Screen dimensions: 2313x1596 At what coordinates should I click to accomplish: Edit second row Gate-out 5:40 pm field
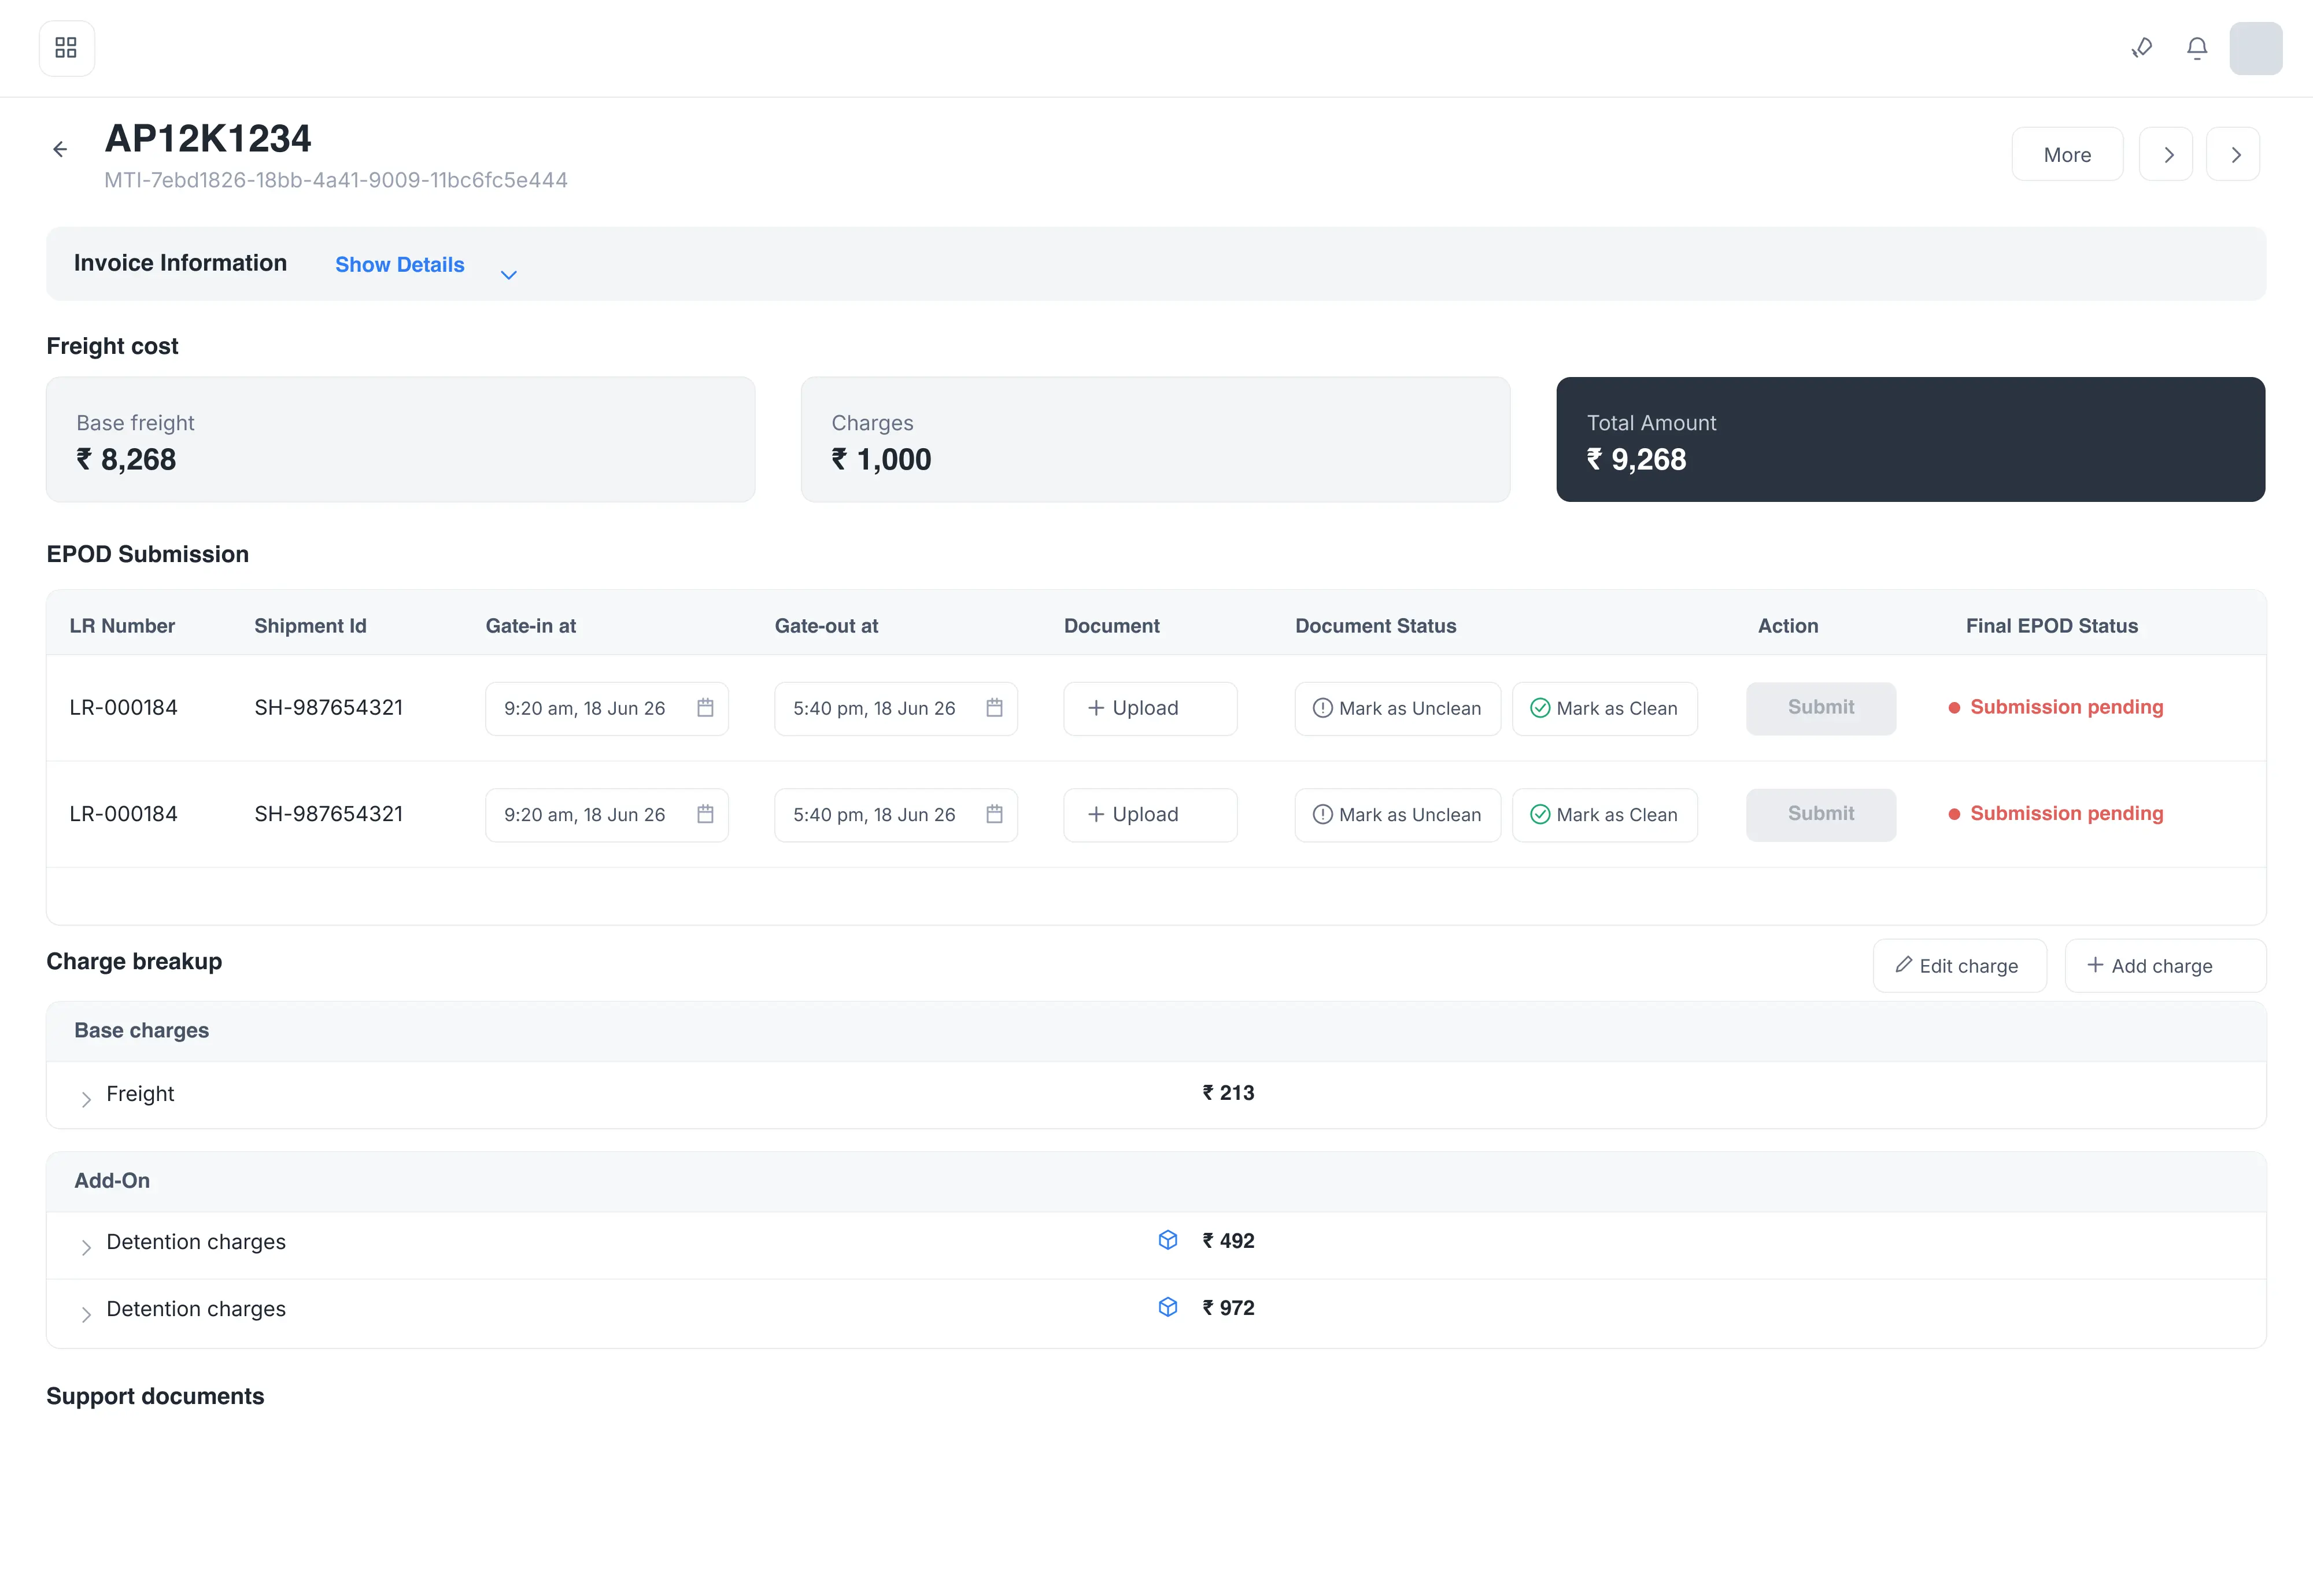895,814
